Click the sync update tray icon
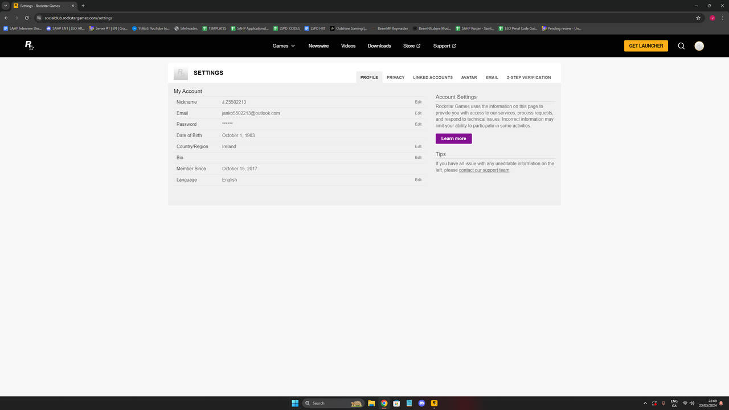This screenshot has height=410, width=729. [x=654, y=403]
